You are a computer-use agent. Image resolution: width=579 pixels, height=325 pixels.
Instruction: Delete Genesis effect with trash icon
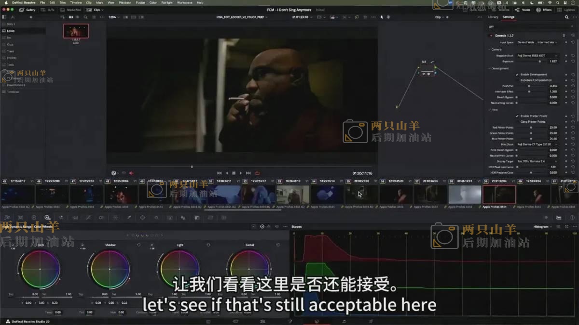(x=564, y=36)
